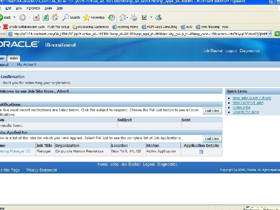Open Sales Jobs quick link
Screen dimensions: 280x210
pyautogui.click(x=241, y=107)
